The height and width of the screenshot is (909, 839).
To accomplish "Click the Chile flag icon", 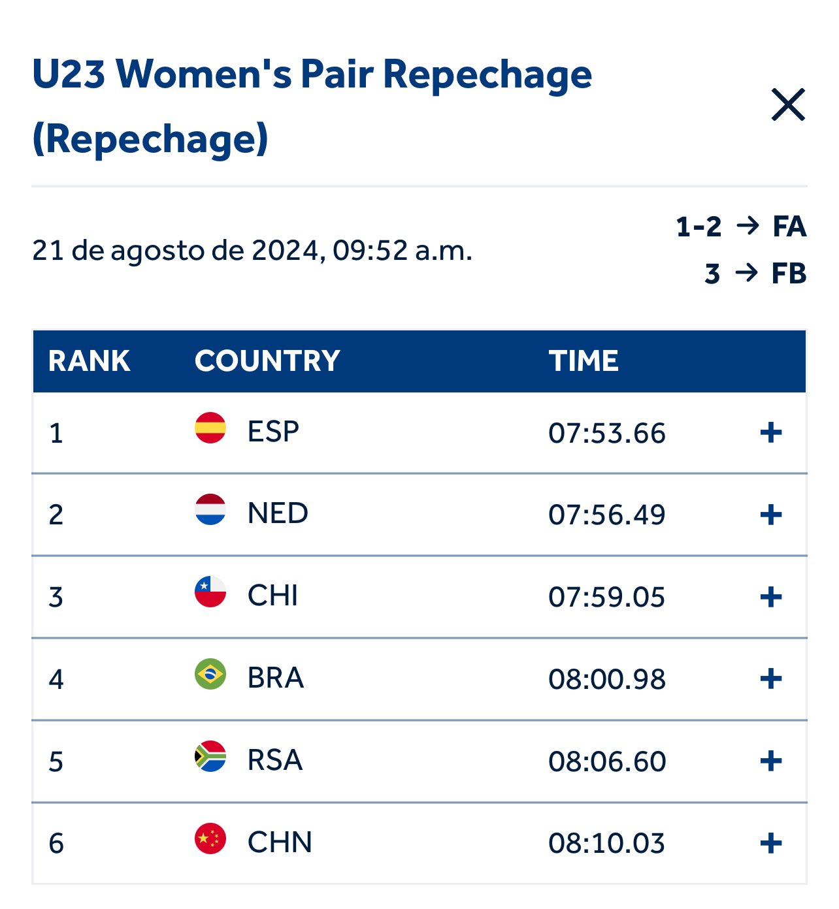I will tap(210, 592).
